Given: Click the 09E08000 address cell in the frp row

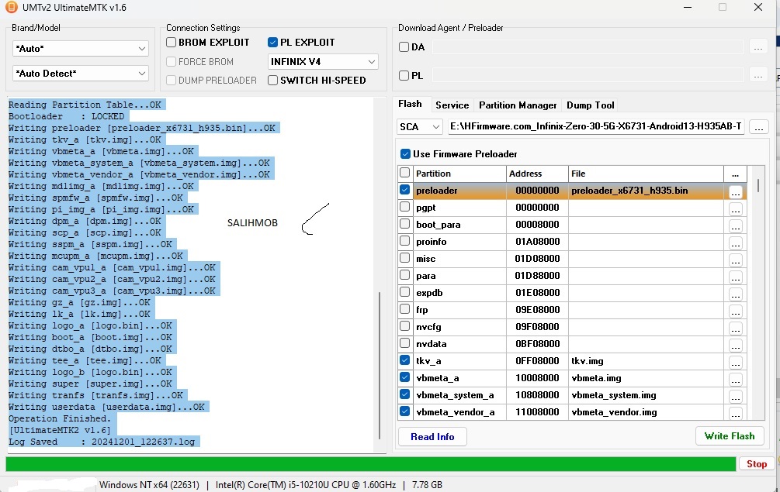Looking at the screenshot, I should [537, 310].
